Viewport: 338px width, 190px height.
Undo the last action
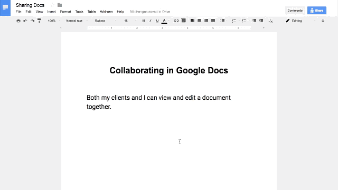pos(25,21)
